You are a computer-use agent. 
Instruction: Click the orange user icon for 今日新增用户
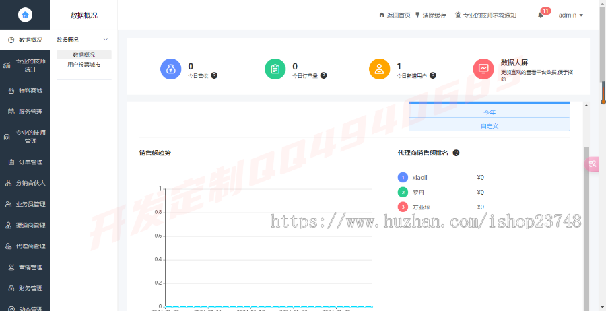[380, 69]
